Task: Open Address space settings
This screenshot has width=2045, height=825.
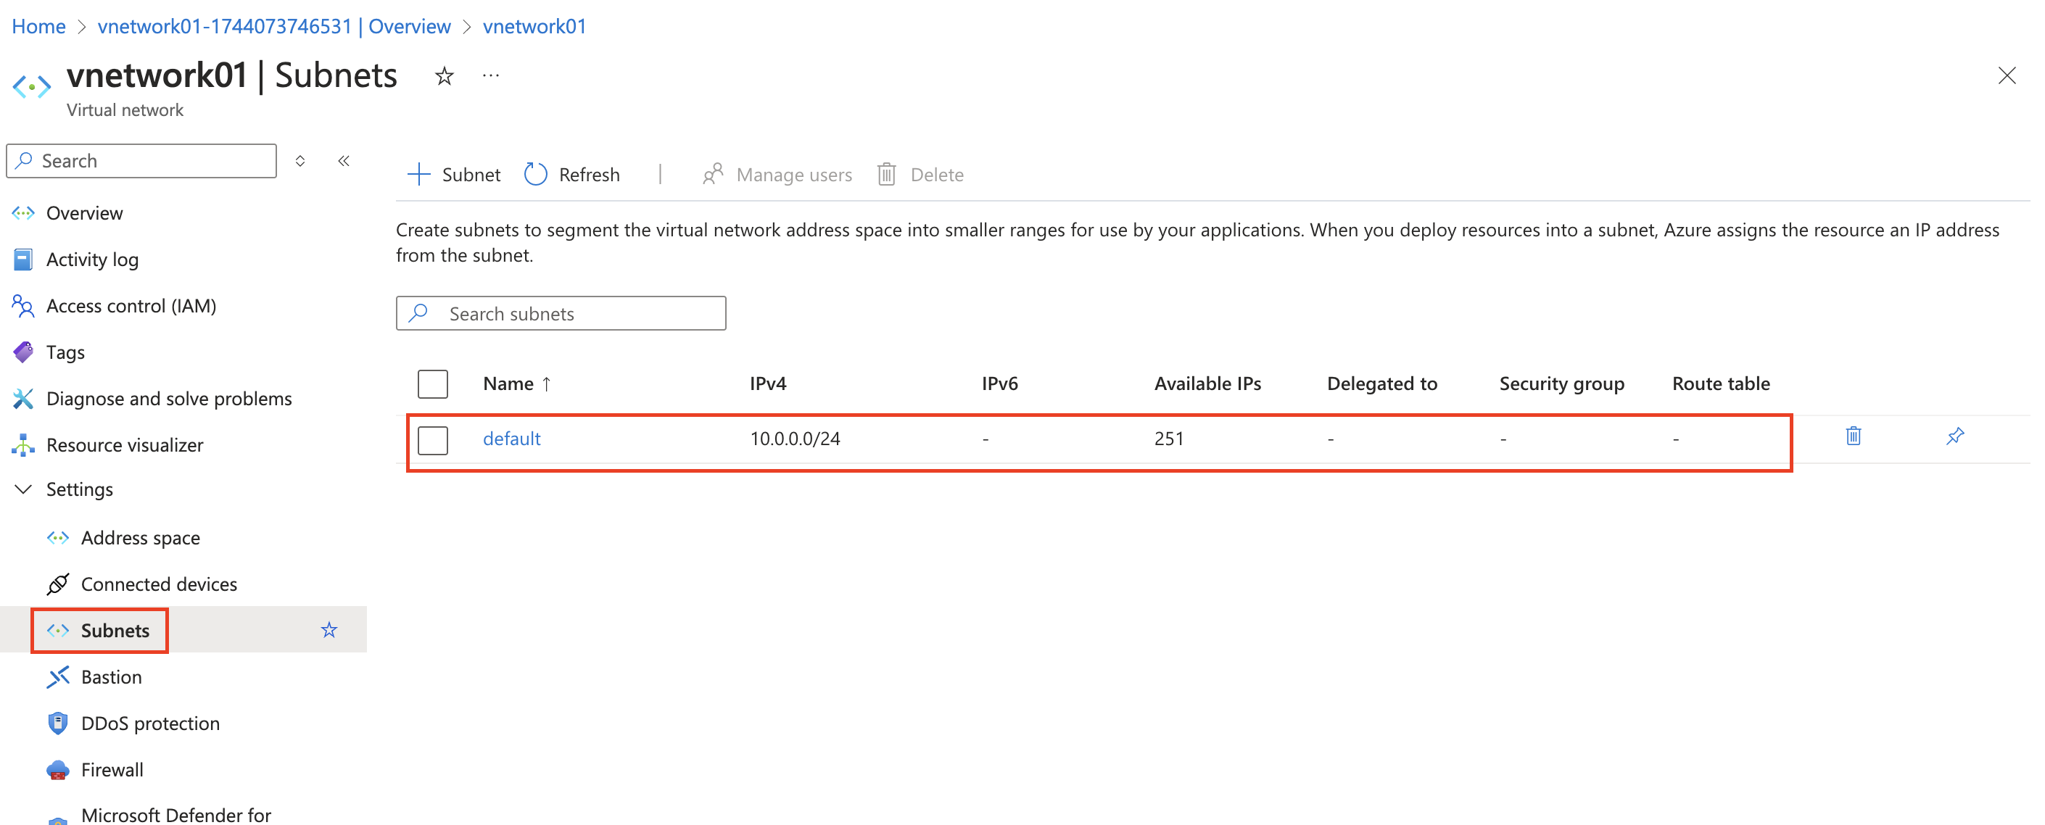Action: pos(141,538)
